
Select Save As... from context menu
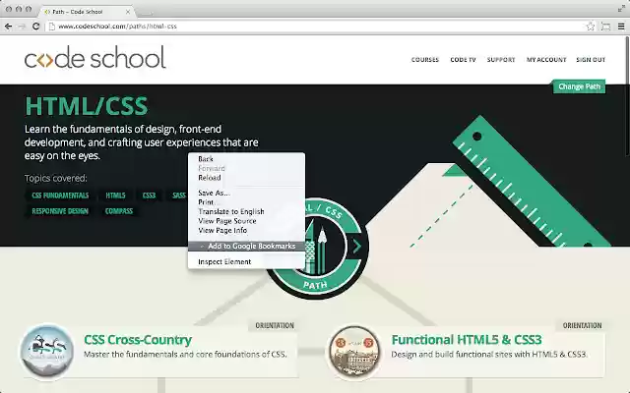pyautogui.click(x=214, y=194)
